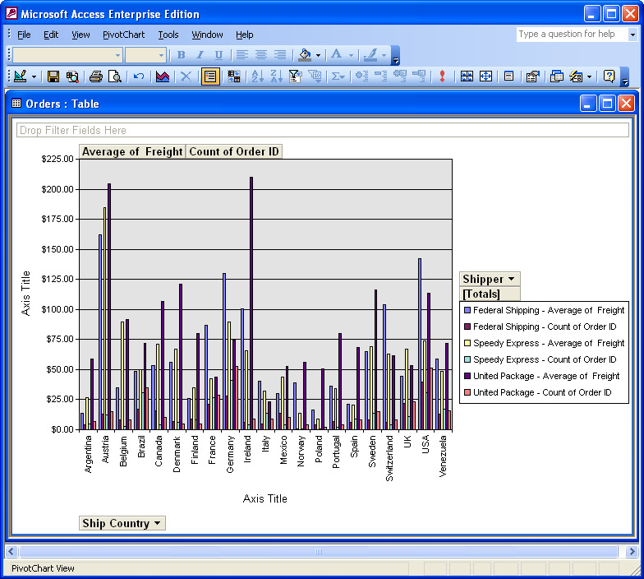Viewport: 644px width, 579px height.
Task: Open Print Preview with magnifier icon
Action: [115, 76]
